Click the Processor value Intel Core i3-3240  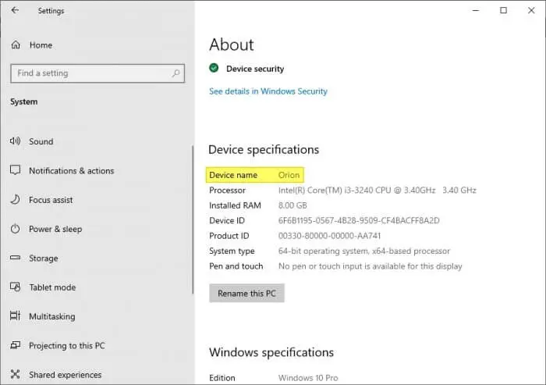(377, 191)
